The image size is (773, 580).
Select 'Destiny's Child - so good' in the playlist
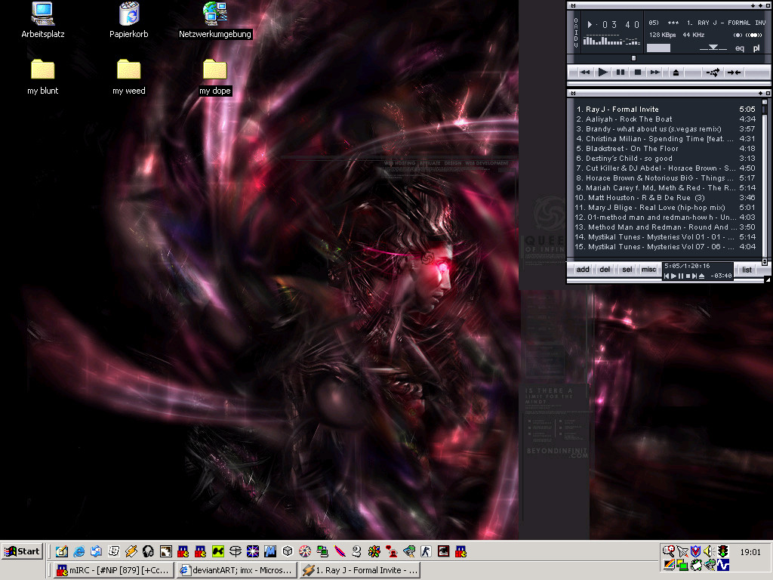tap(666, 159)
